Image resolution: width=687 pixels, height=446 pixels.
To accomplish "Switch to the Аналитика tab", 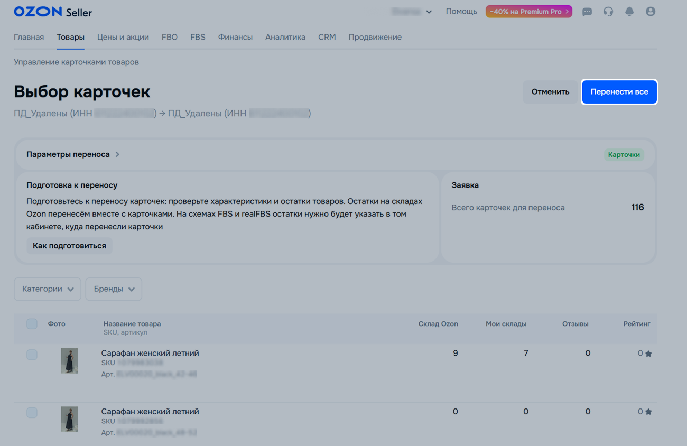I will (x=285, y=37).
